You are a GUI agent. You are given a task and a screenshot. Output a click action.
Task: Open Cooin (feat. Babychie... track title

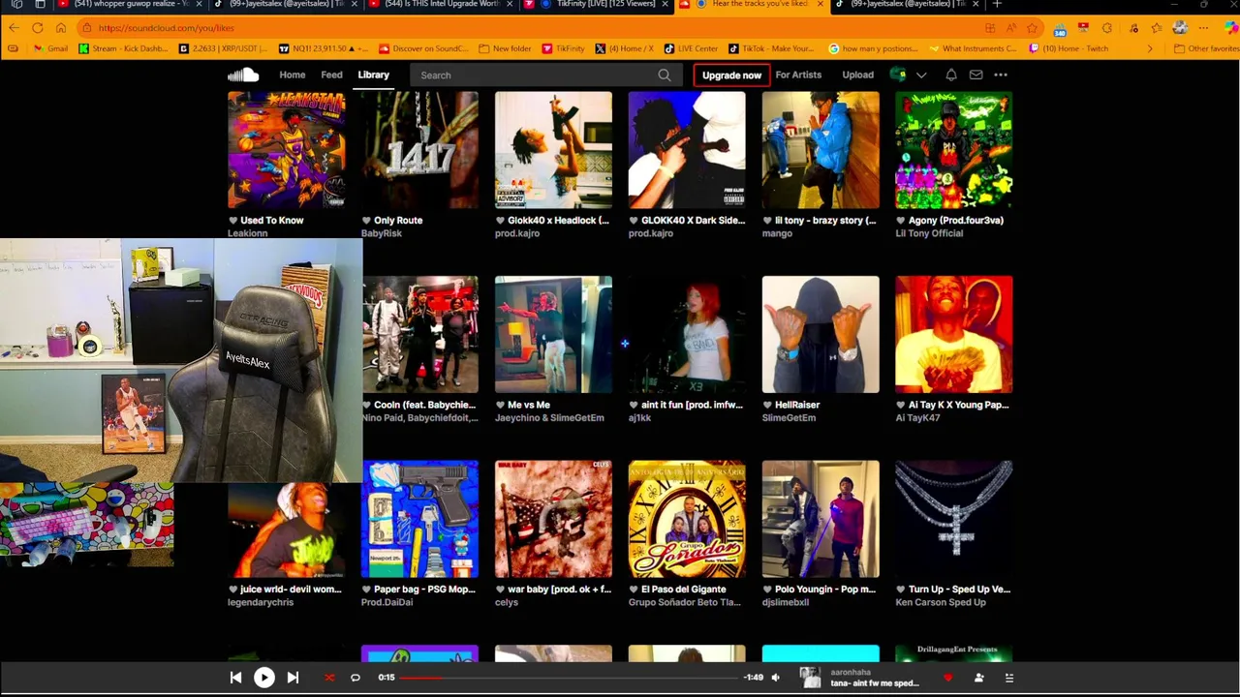pos(424,405)
